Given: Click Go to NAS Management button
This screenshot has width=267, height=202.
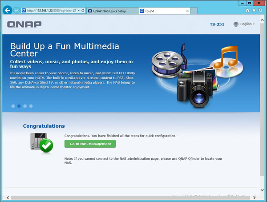Looking at the screenshot, I should [90, 144].
